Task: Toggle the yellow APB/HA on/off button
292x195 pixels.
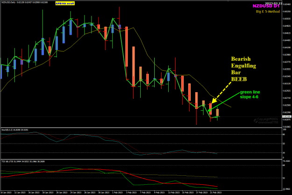Action: coord(65,3)
